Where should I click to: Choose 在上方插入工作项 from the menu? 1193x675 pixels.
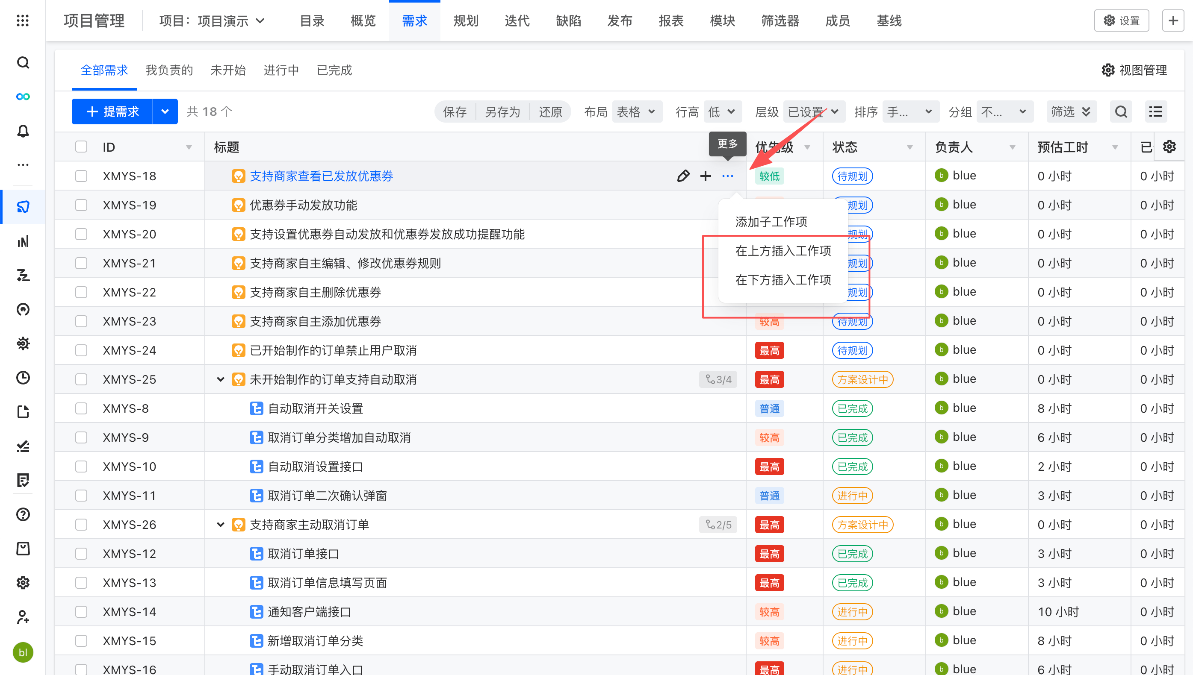783,251
